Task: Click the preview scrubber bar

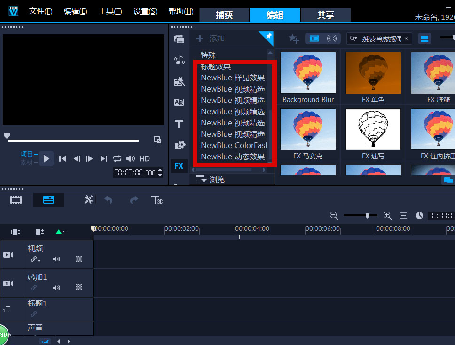Action: (x=73, y=141)
